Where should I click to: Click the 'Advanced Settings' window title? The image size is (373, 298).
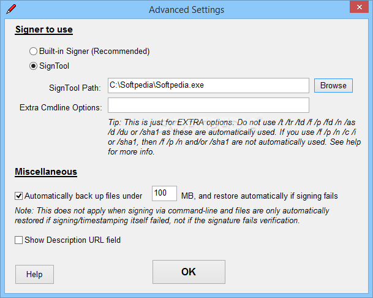point(186,10)
